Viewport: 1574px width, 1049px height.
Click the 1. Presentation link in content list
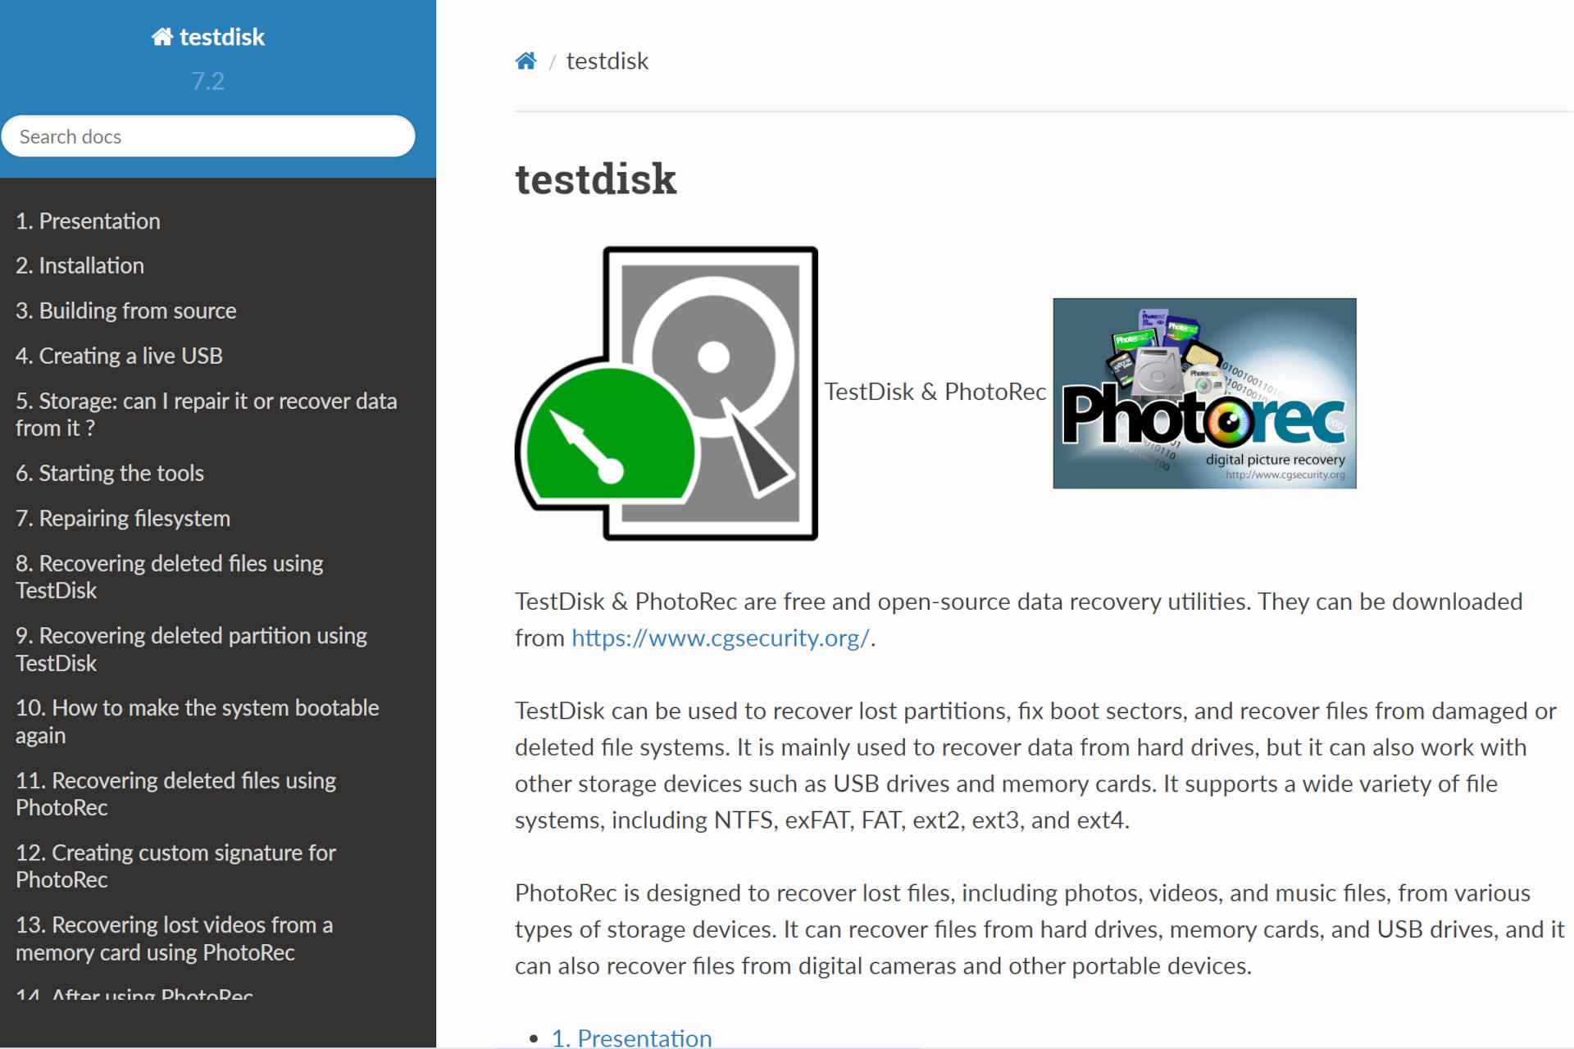[x=631, y=1038]
